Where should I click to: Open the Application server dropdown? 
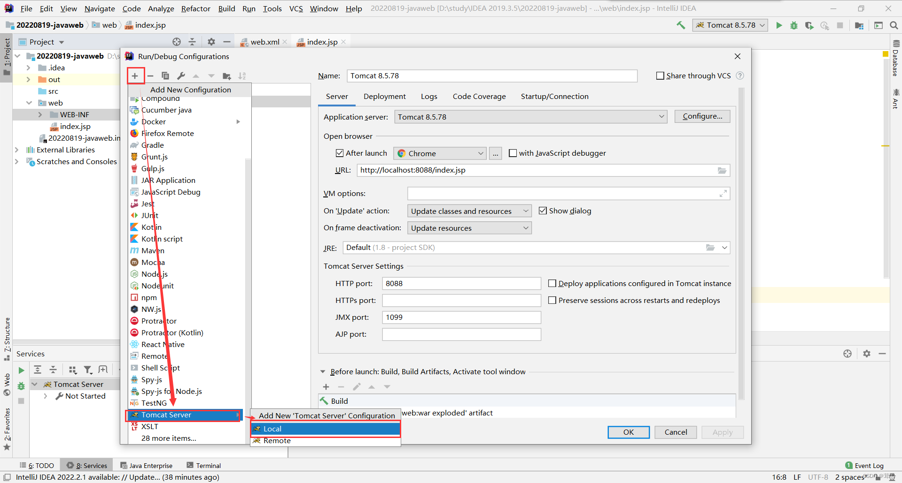[x=530, y=117]
